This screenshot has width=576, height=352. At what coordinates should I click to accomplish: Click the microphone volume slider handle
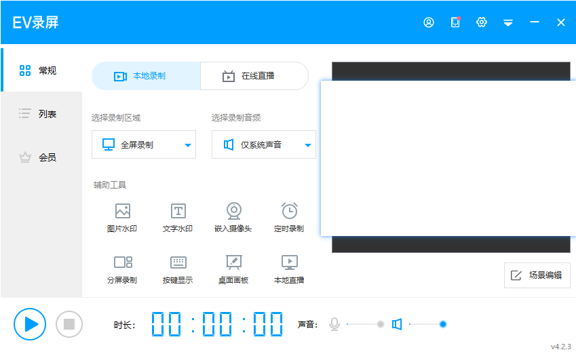coord(381,324)
